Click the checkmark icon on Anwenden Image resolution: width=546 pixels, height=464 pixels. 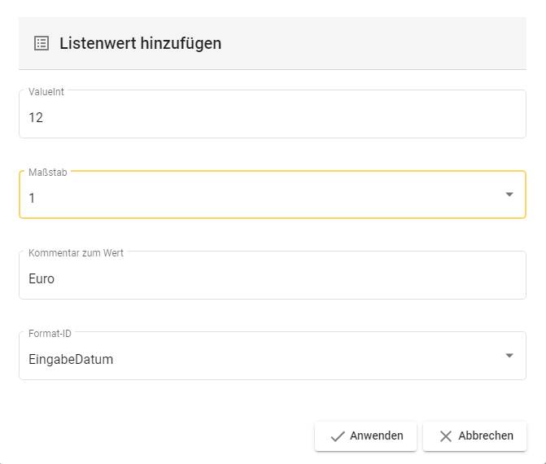click(x=337, y=436)
